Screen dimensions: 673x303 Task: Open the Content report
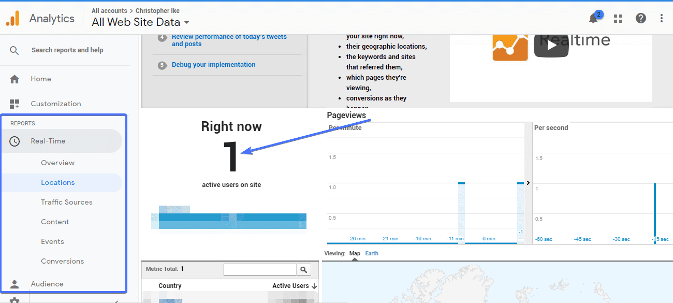pos(55,222)
